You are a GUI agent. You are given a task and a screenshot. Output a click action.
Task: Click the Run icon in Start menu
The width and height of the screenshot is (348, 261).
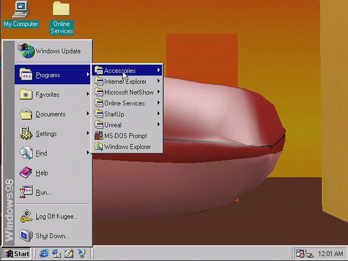(26, 192)
